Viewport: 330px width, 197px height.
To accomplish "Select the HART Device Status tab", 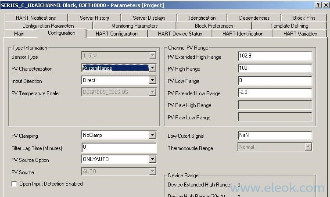I will (x=180, y=34).
